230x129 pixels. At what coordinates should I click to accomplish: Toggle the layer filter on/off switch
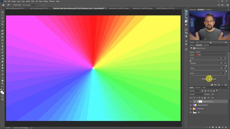217,91
